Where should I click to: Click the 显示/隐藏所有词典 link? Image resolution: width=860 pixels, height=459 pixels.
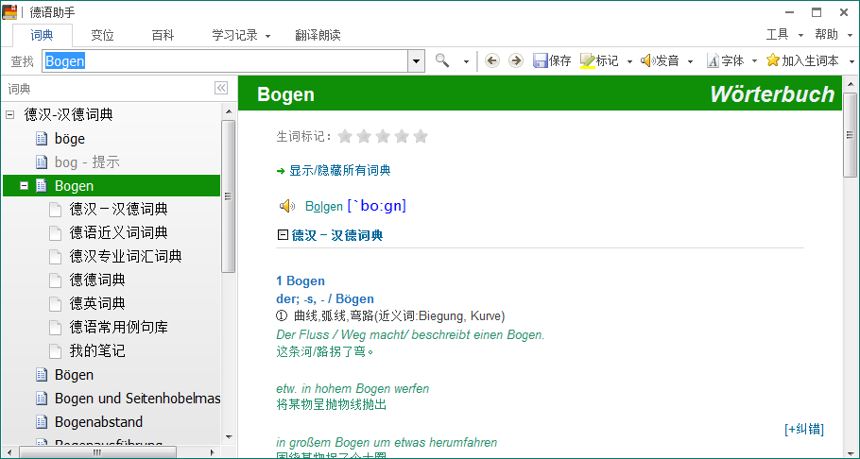(x=339, y=171)
